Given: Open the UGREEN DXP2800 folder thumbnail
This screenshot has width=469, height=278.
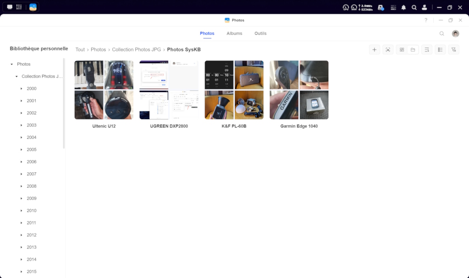Looking at the screenshot, I should [x=169, y=90].
